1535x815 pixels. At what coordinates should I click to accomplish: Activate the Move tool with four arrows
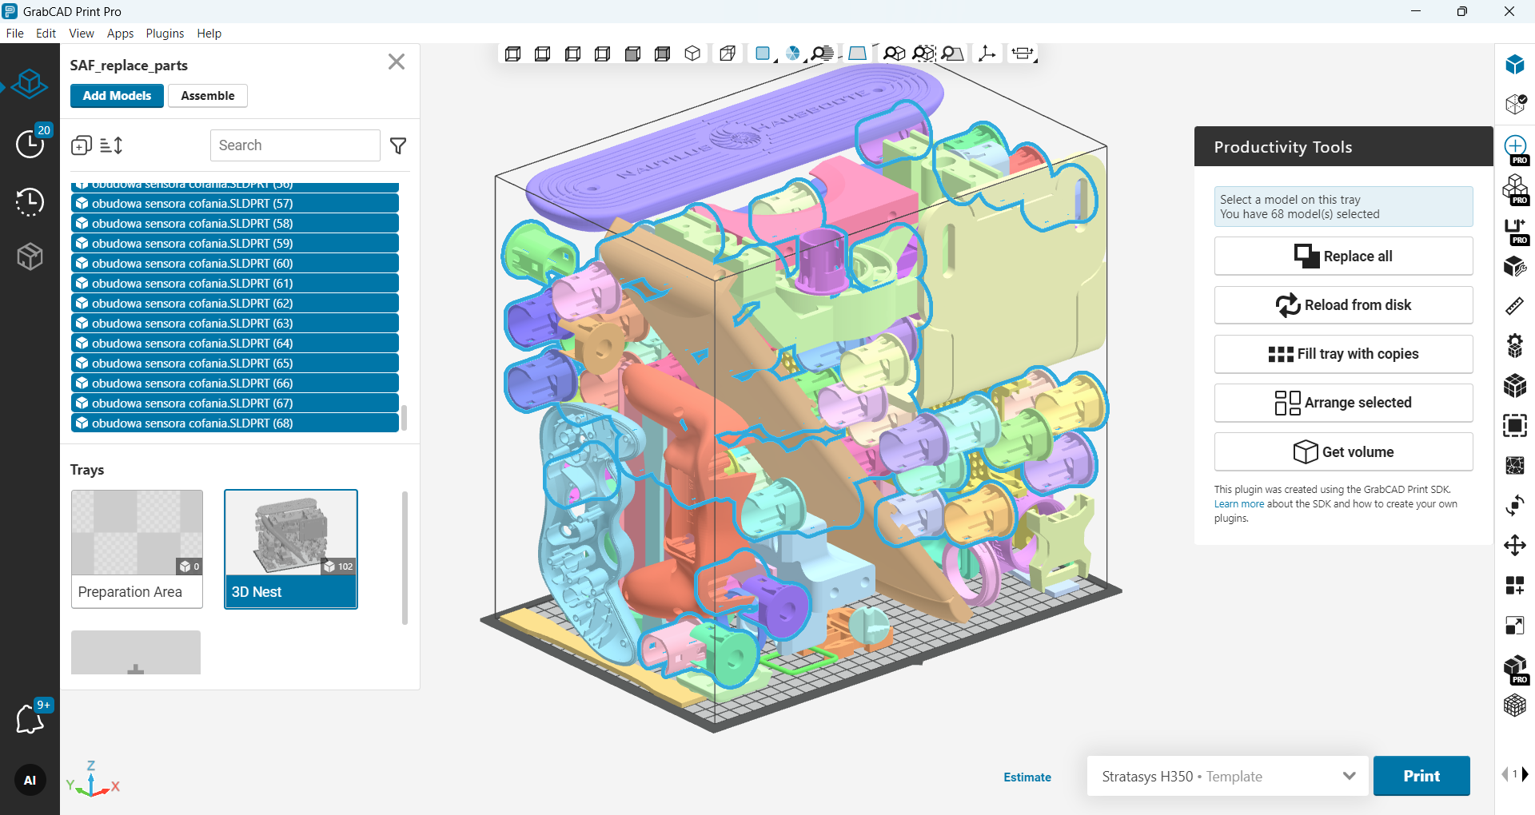click(x=1514, y=546)
